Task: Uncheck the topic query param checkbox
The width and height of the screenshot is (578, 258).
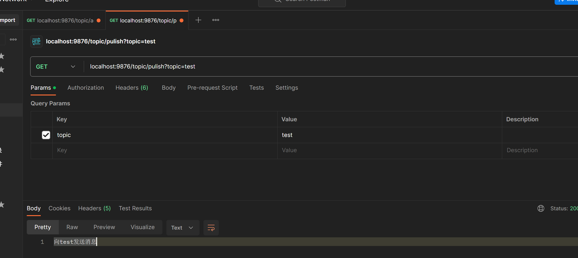Action: (x=46, y=135)
